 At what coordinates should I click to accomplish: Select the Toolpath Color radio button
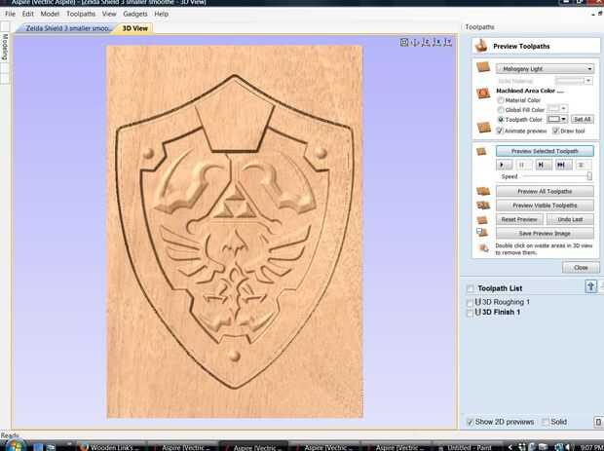(x=501, y=120)
